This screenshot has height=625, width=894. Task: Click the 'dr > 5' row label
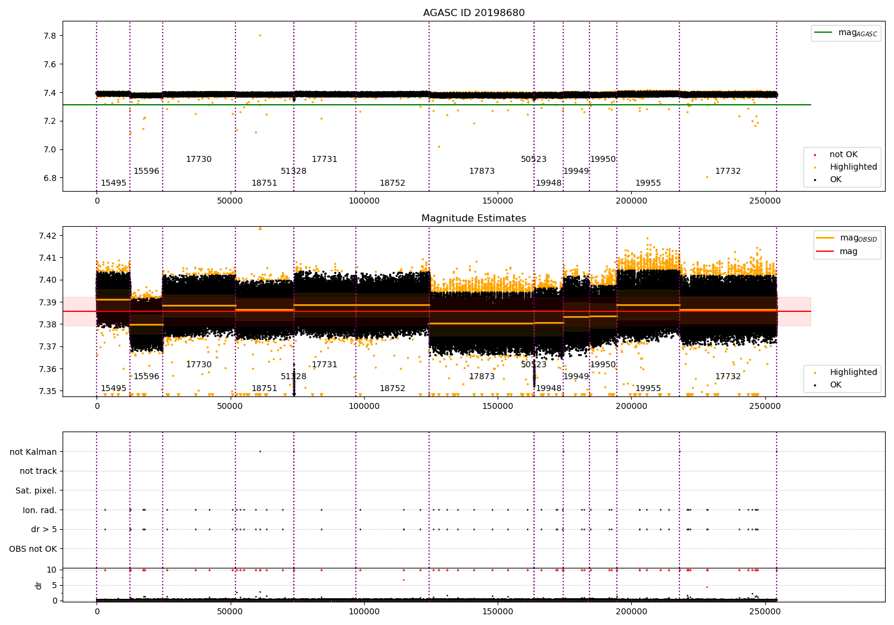pos(44,530)
